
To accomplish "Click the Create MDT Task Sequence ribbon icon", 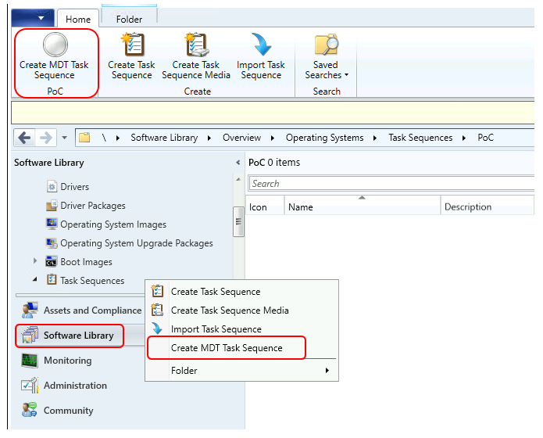I will [x=55, y=45].
